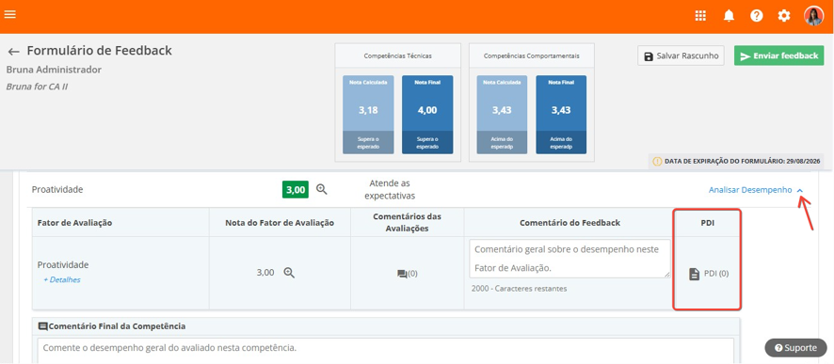Open settings gear icon

[x=784, y=16]
